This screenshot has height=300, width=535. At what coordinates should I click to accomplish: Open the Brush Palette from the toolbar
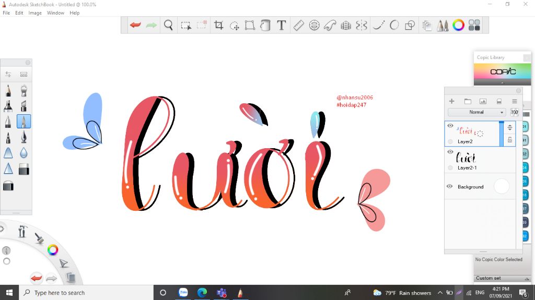[x=443, y=25]
